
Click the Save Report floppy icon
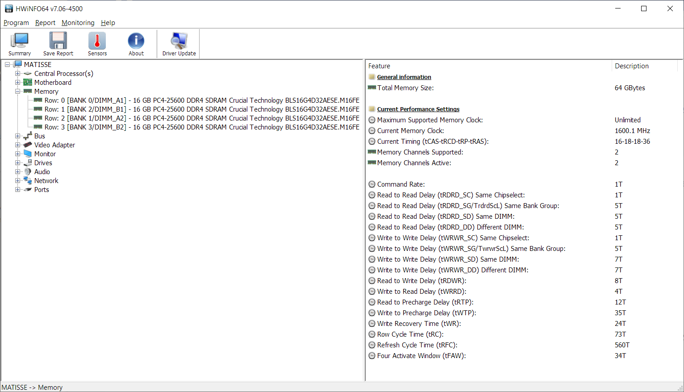coord(58,44)
